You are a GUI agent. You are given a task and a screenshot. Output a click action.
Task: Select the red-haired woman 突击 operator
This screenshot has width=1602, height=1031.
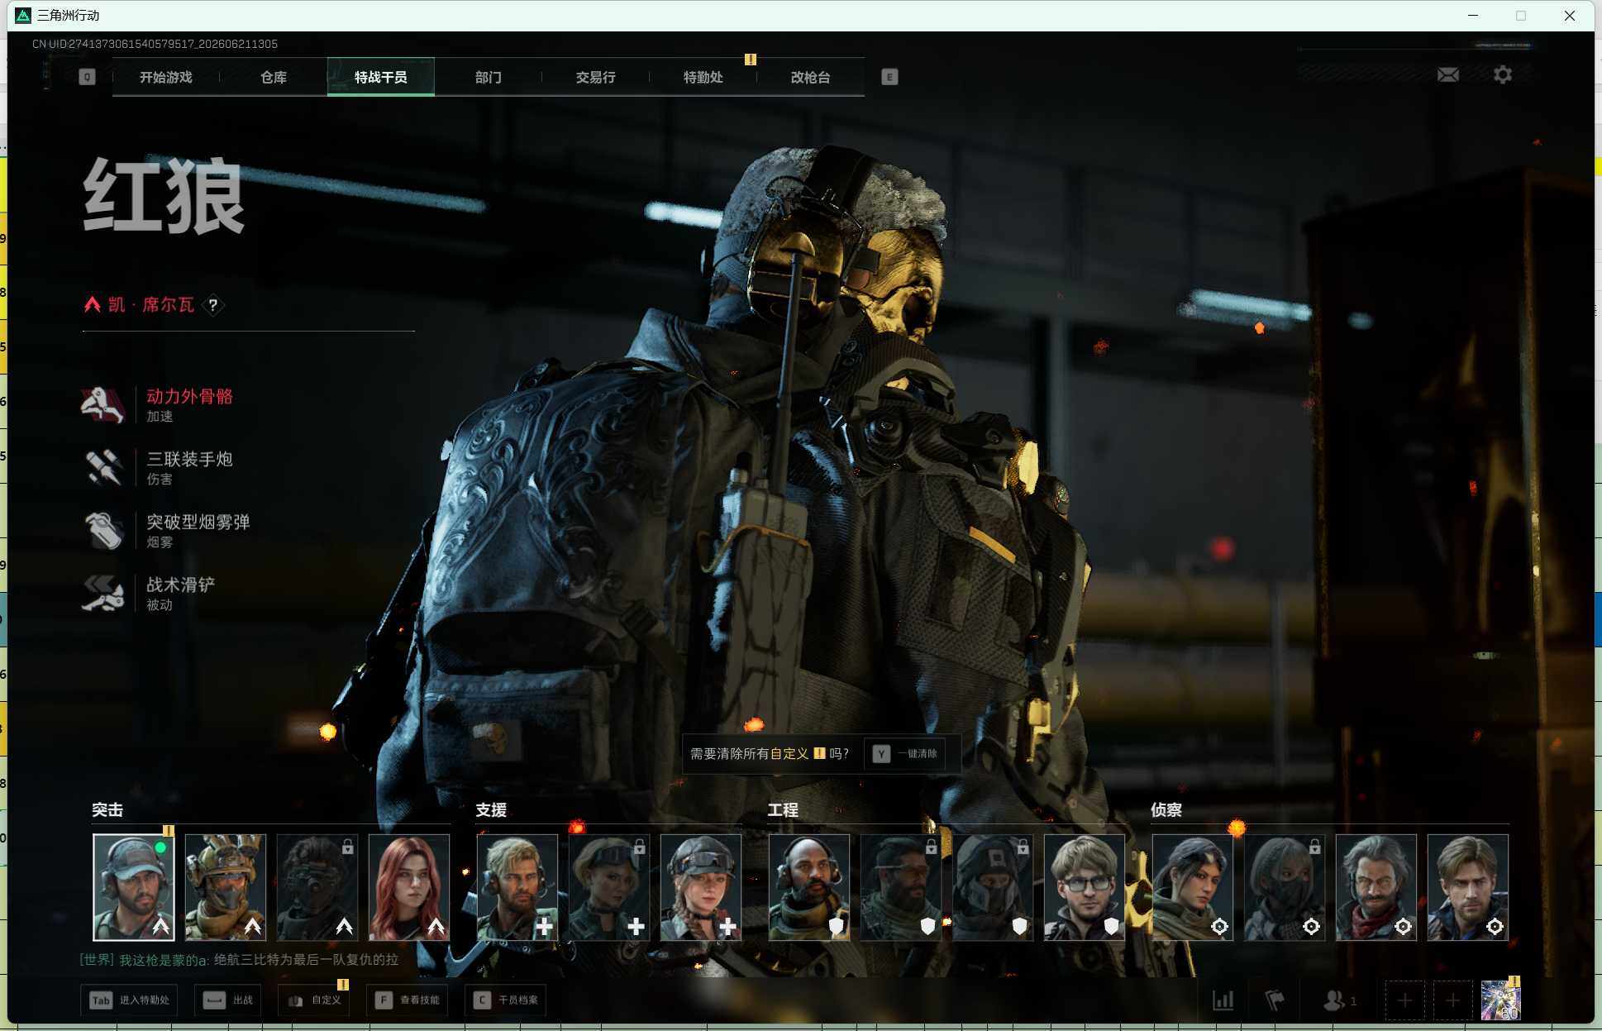coord(409,887)
